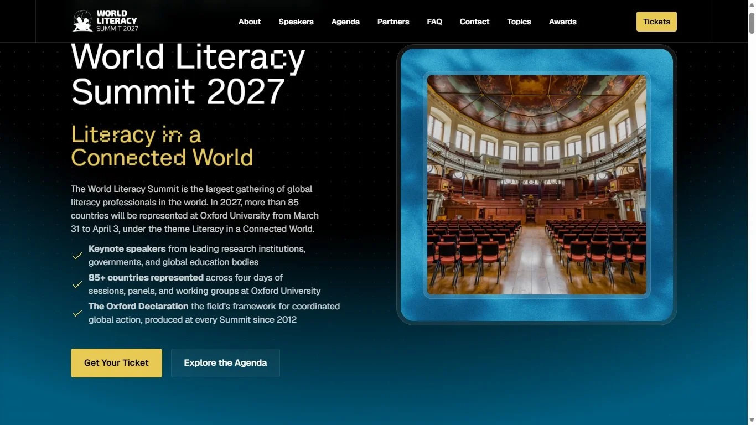Click the World Literacy Summit globe logo icon
The image size is (756, 425).
click(x=83, y=21)
